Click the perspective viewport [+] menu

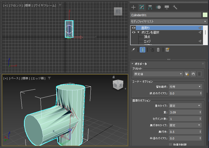[5, 78]
